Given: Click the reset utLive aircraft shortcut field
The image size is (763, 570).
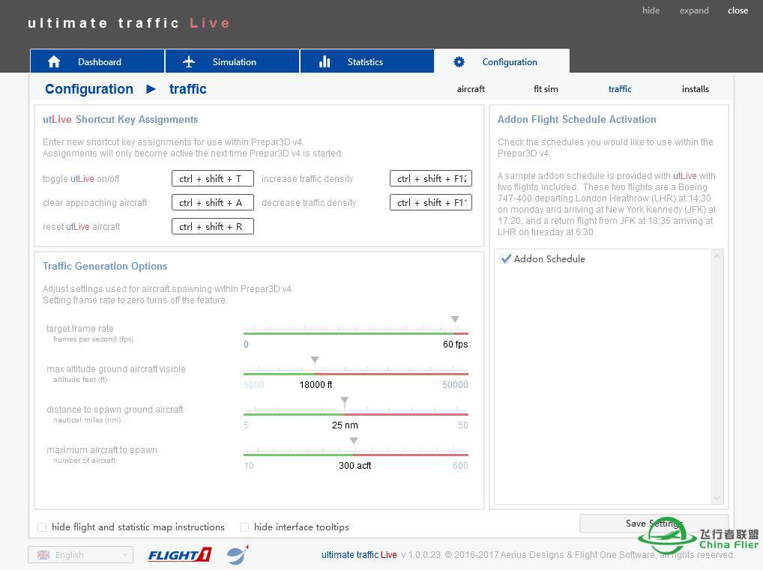Looking at the screenshot, I should click(x=213, y=226).
